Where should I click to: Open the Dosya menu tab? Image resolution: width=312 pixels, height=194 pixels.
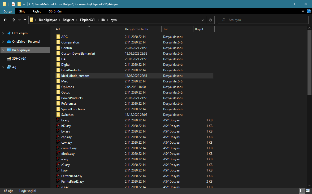pyautogui.click(x=7, y=11)
